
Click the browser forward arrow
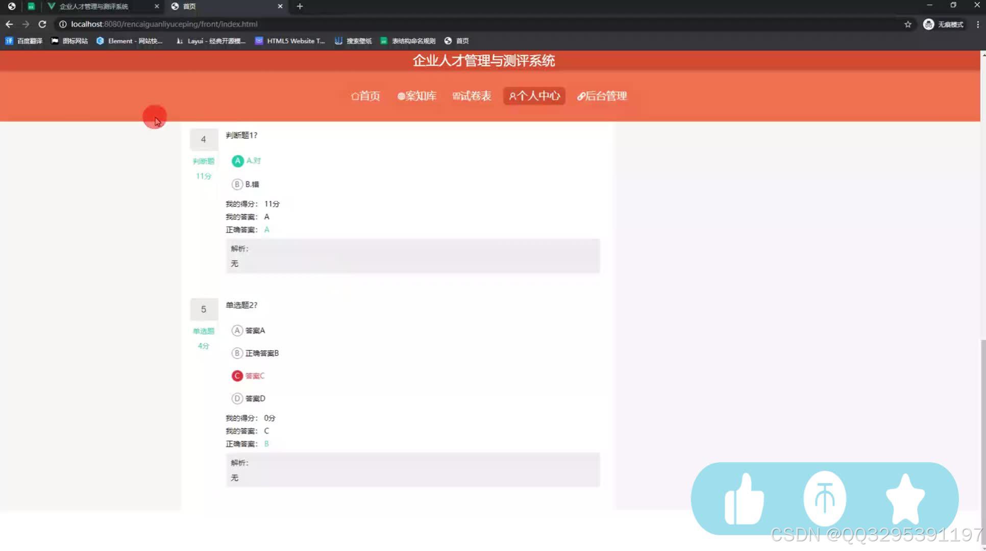point(26,24)
